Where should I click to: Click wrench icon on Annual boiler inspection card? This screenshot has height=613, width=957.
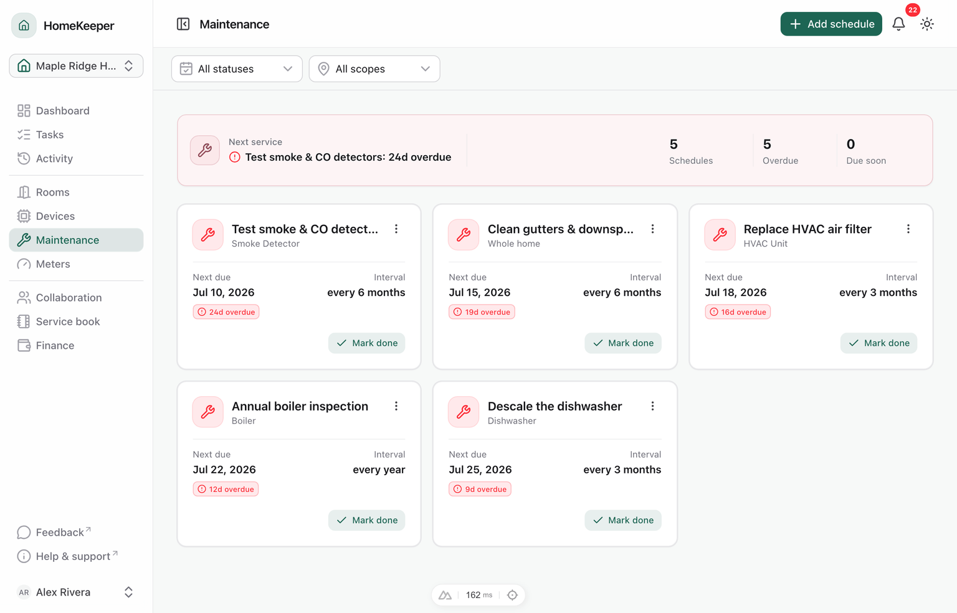(x=208, y=412)
